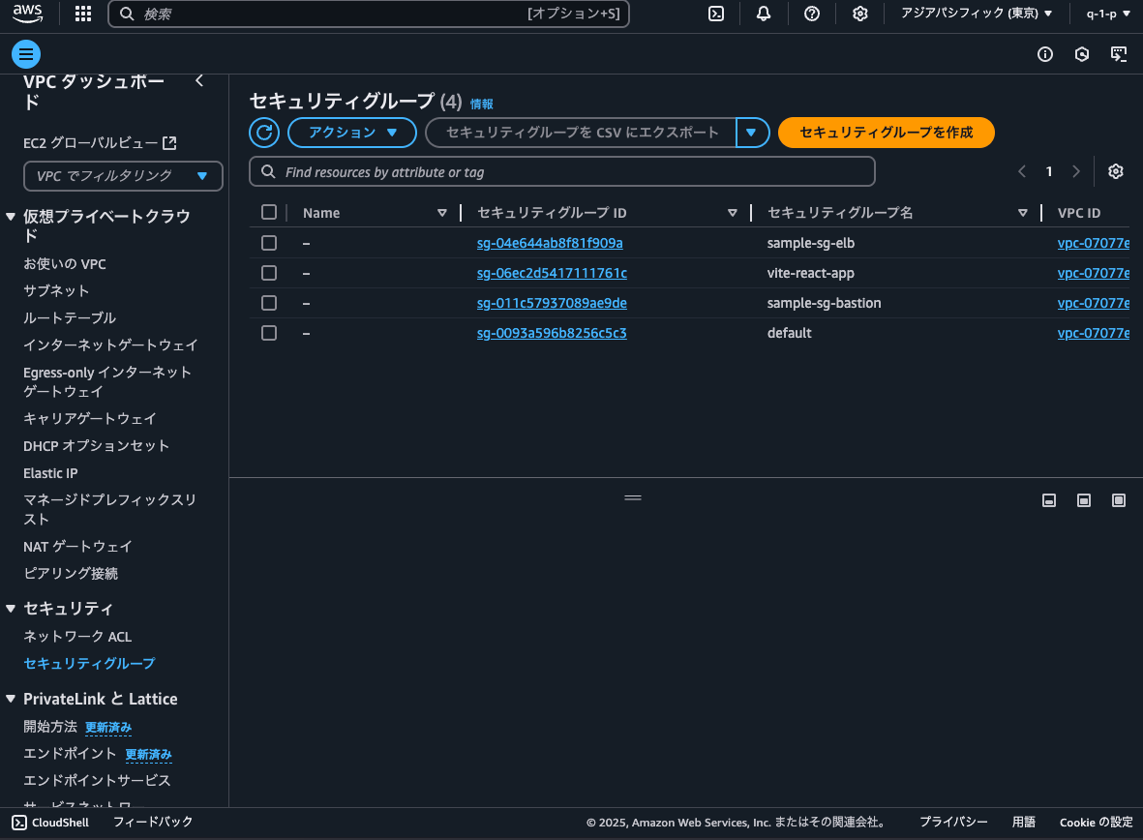Sort by Name column
1143x840 pixels.
(x=441, y=213)
